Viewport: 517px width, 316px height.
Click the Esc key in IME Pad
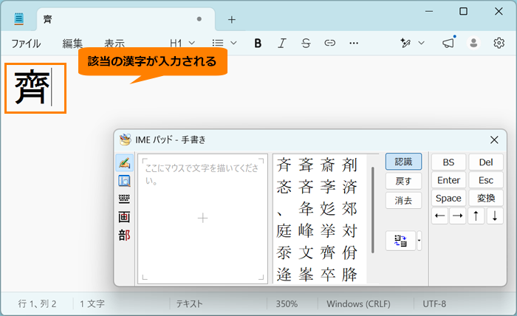coord(486,180)
